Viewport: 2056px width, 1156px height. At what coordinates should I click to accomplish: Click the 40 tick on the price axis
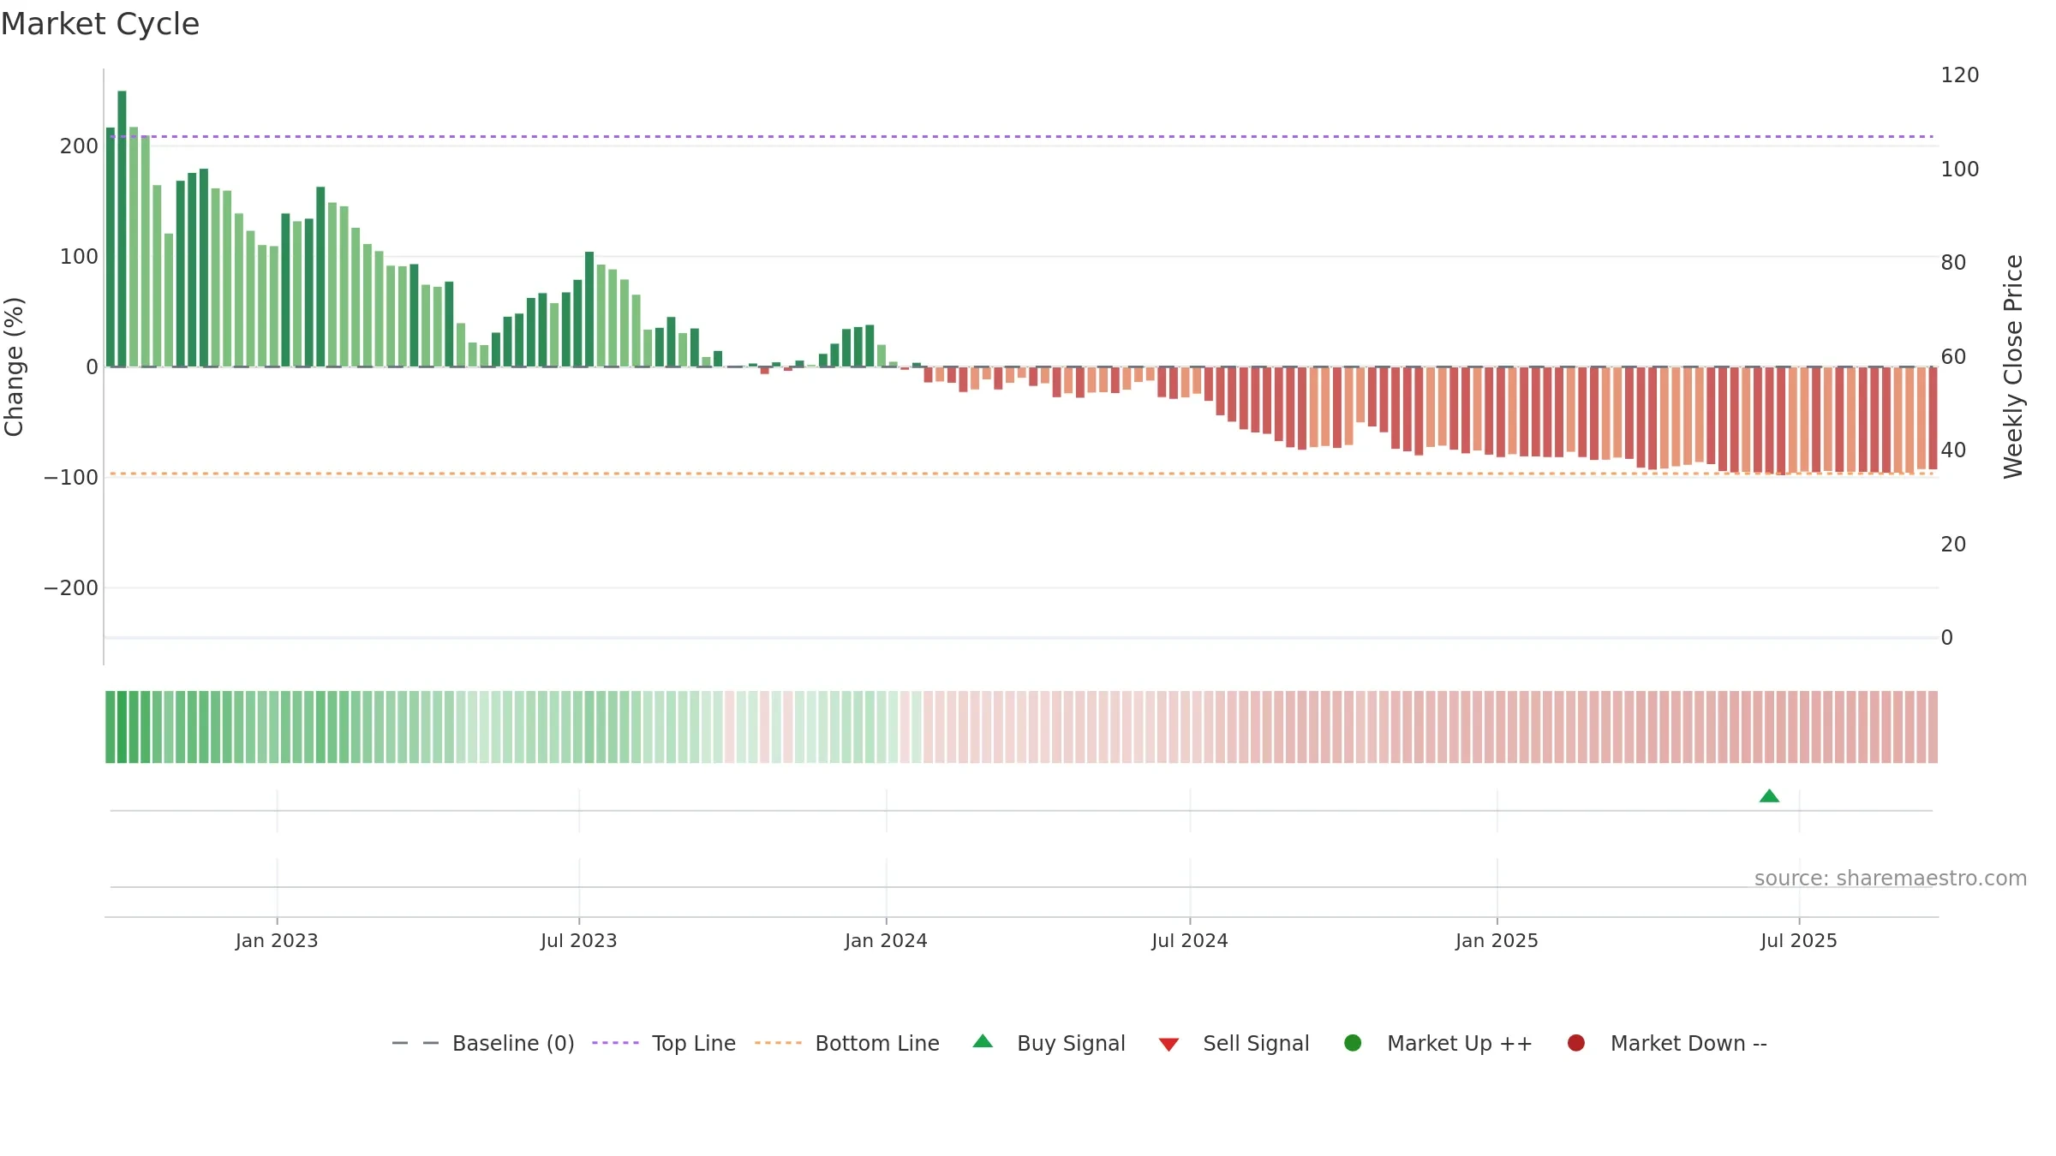(1953, 450)
